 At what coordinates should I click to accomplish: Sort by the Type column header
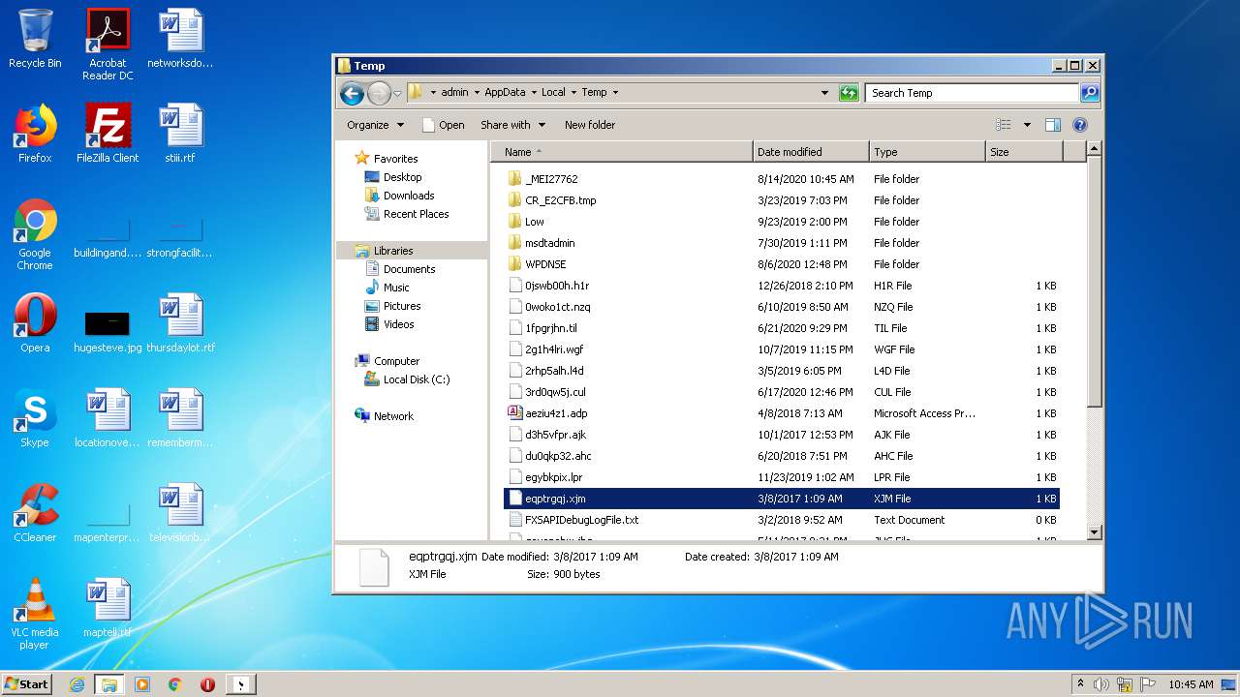coord(927,152)
